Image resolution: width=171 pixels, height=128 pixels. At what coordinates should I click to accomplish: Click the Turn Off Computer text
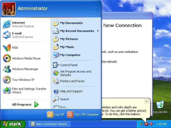87,114
